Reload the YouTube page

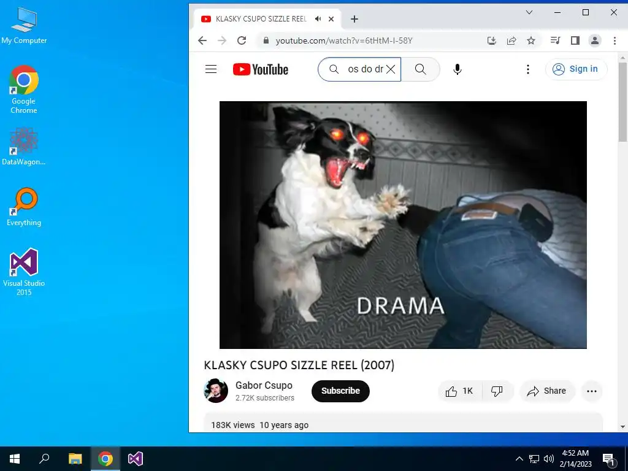[x=242, y=40]
